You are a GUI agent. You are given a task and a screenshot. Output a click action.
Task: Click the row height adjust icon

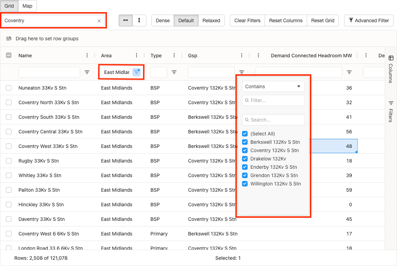[139, 20]
